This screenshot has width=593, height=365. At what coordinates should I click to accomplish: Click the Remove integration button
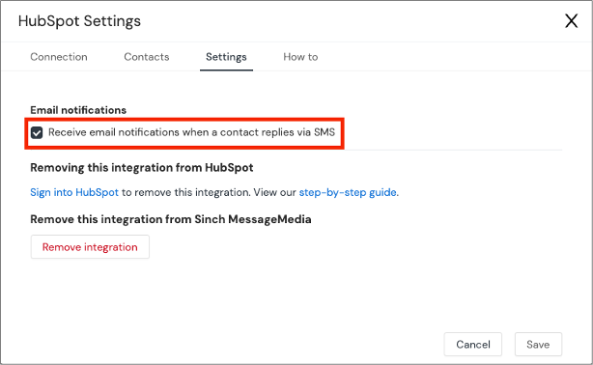(x=90, y=247)
